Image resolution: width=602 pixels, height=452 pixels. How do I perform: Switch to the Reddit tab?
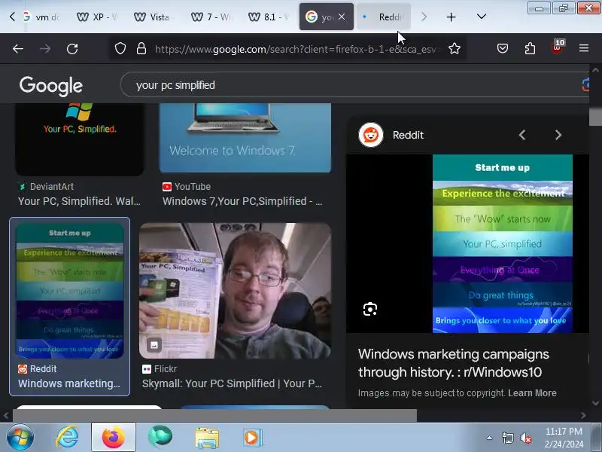[x=384, y=17]
